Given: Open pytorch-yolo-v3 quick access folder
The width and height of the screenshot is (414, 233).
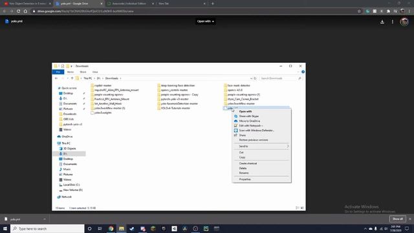Looking at the screenshot, I should coord(72,124).
